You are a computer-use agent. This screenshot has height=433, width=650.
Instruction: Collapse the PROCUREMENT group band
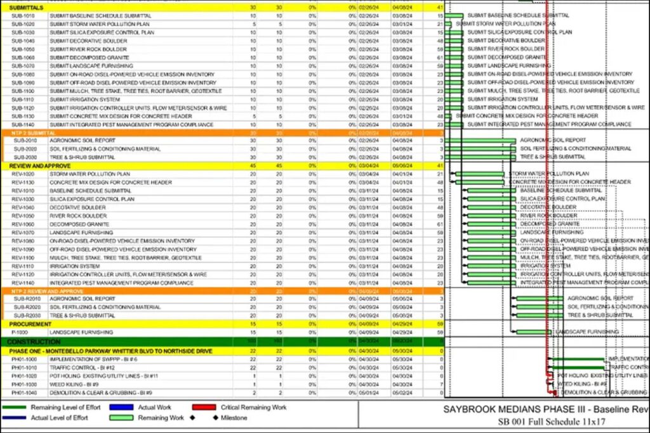(31, 323)
